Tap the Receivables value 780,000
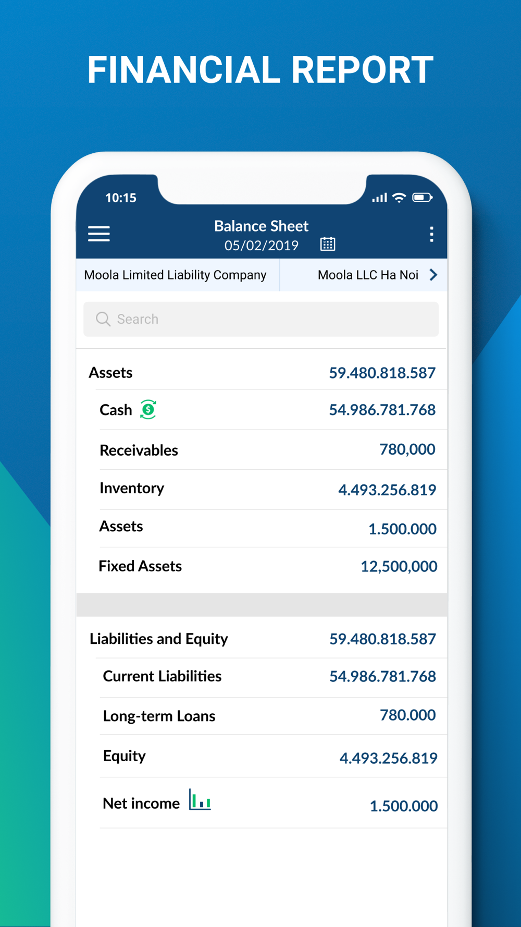 coord(407,449)
